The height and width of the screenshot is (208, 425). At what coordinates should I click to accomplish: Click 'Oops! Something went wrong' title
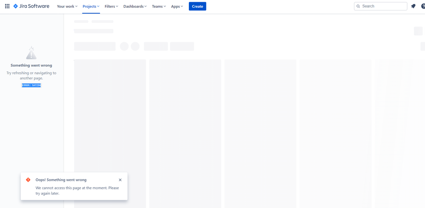pyautogui.click(x=61, y=180)
